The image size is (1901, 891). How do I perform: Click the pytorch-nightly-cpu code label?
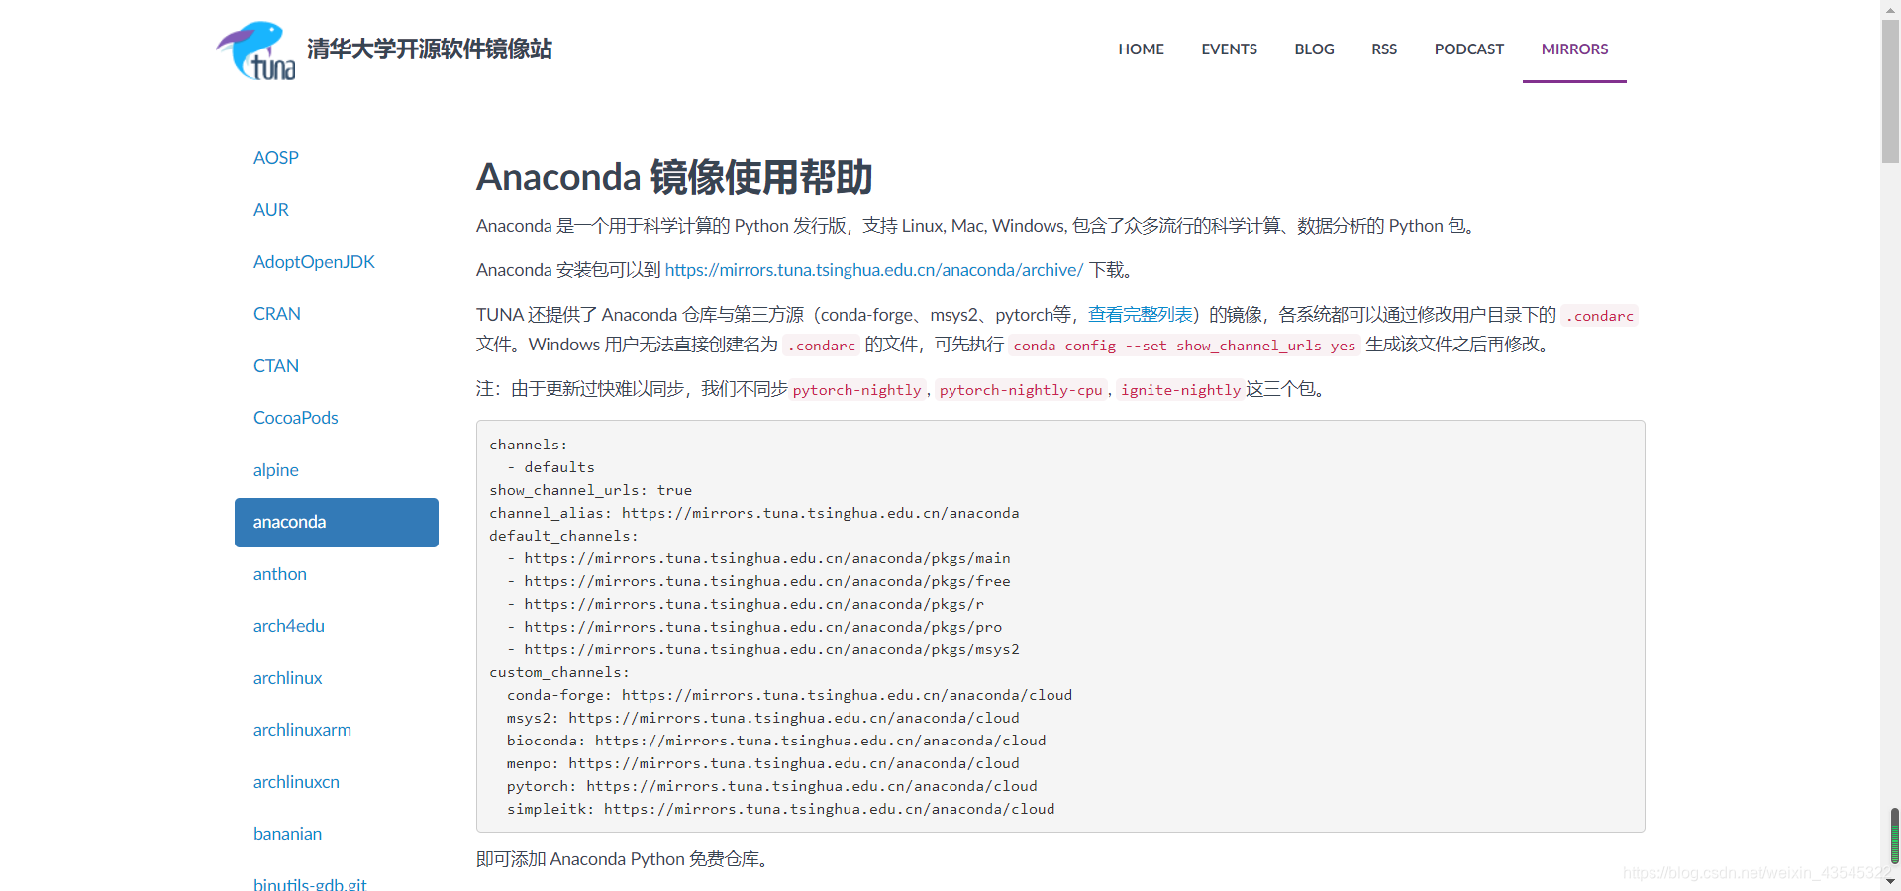click(x=1021, y=390)
